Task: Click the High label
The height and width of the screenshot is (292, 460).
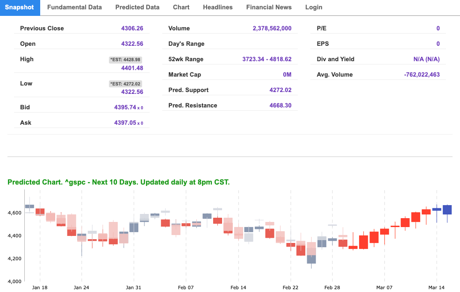Action: tap(27, 59)
